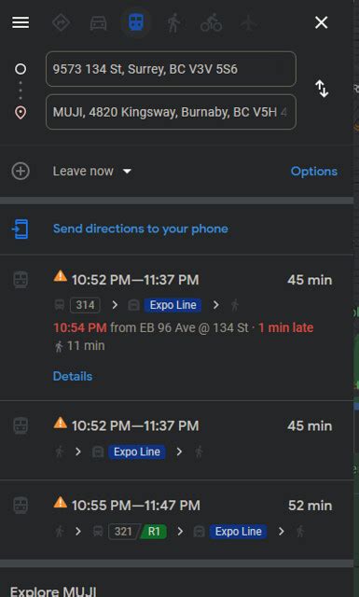
Task: Edit the starting address field
Action: coord(171,69)
